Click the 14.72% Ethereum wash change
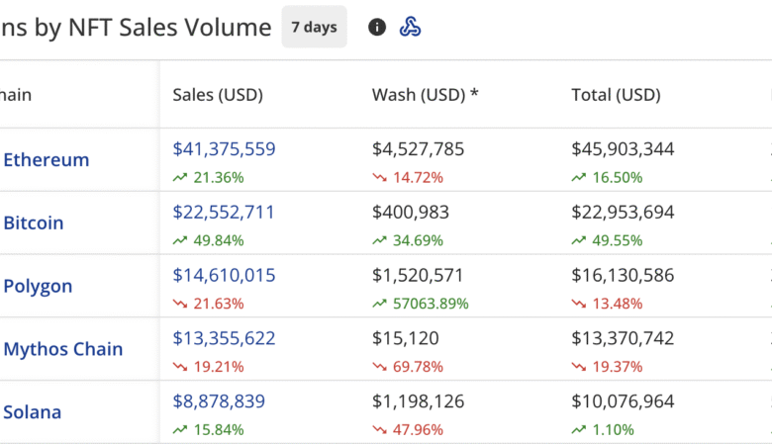Viewport: 772px width, 444px height. 408,178
